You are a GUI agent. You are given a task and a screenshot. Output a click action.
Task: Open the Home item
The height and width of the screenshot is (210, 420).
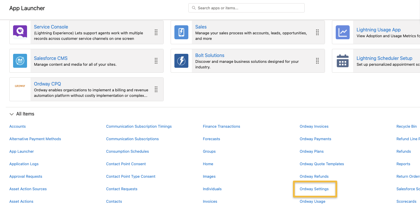click(208, 164)
